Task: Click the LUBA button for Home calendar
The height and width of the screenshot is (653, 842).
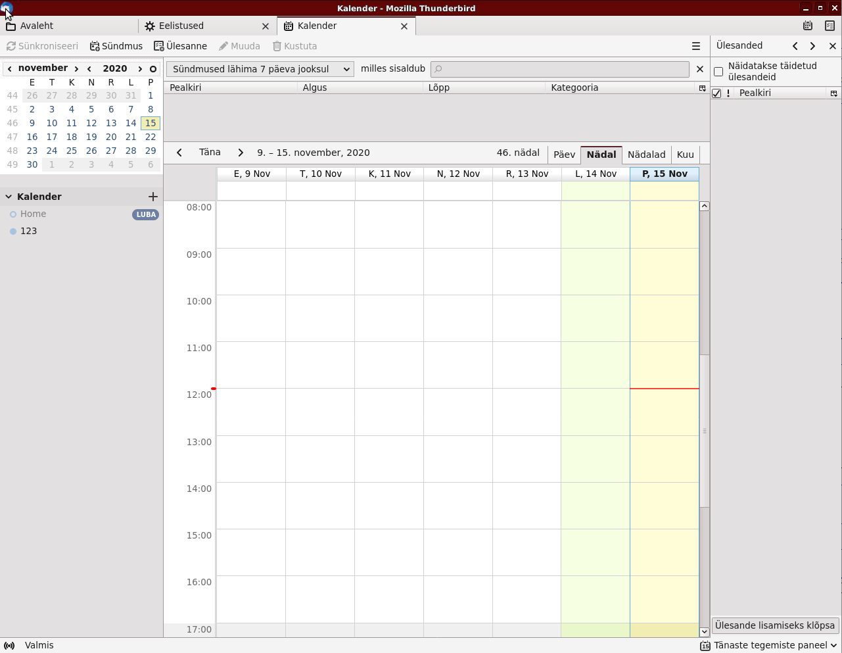Action: tap(146, 214)
